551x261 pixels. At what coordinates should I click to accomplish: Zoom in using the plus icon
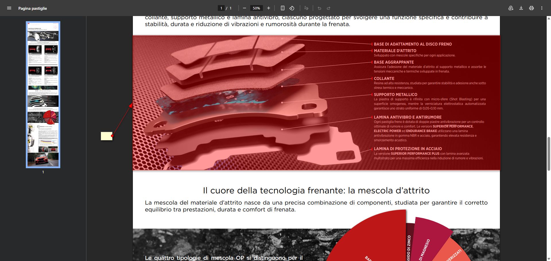point(269,8)
